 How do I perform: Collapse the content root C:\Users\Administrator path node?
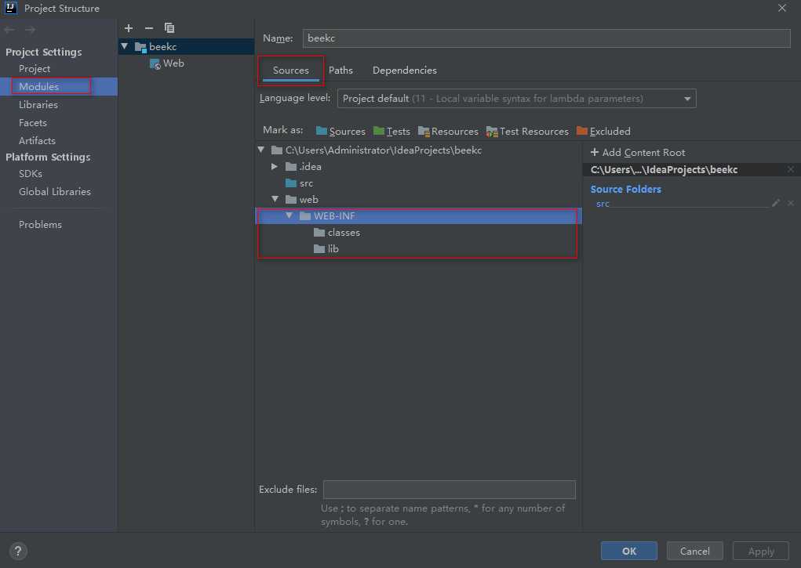(x=261, y=150)
